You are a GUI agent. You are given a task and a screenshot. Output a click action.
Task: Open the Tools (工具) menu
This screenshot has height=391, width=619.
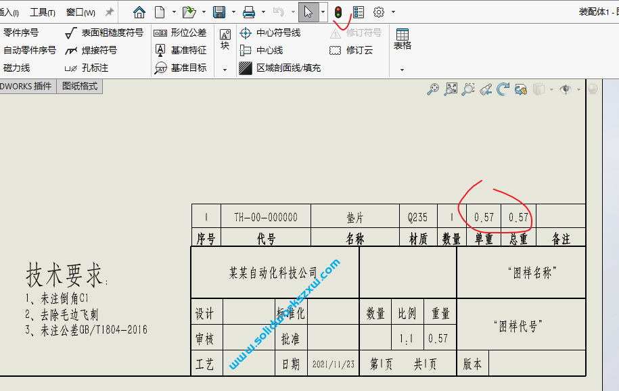point(42,12)
